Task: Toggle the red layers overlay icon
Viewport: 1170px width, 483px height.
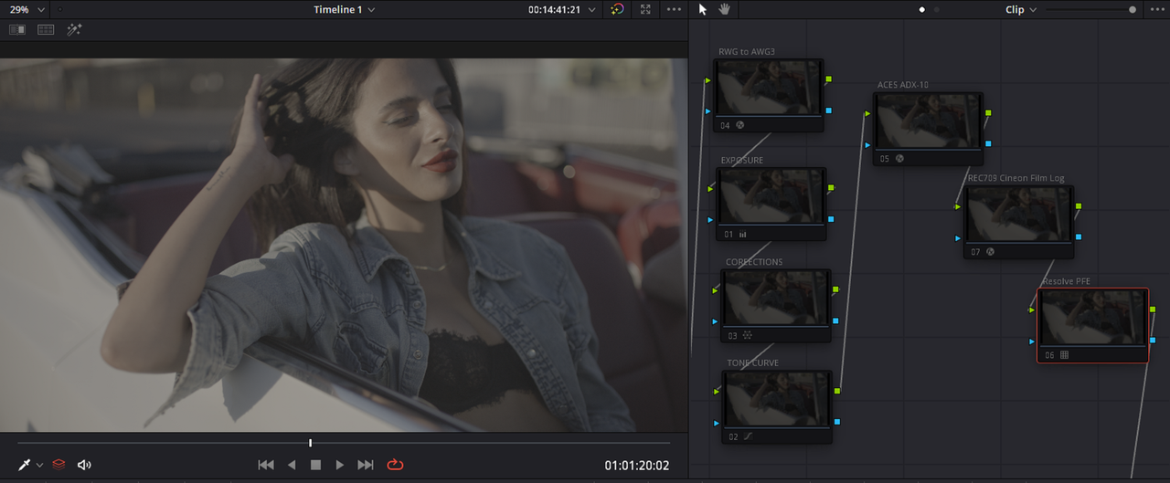Action: tap(58, 465)
